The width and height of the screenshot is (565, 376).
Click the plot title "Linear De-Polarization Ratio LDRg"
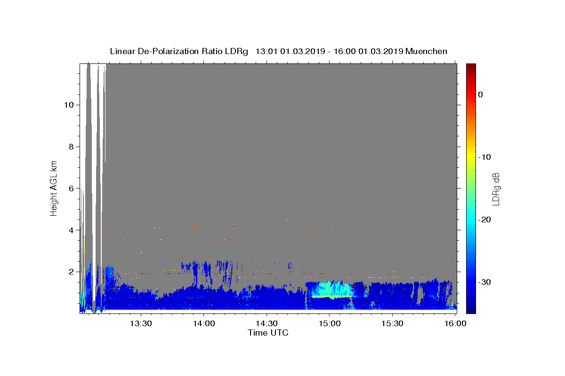(179, 51)
